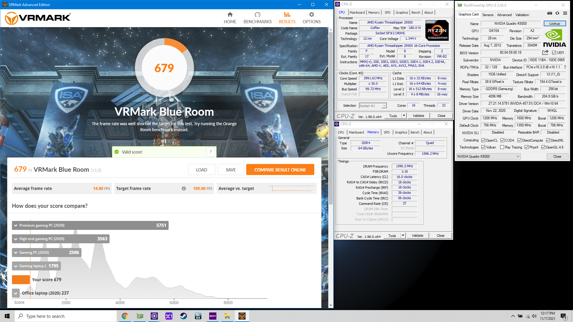The height and width of the screenshot is (322, 573).
Task: Click the taskbar search box
Action: pos(66,316)
